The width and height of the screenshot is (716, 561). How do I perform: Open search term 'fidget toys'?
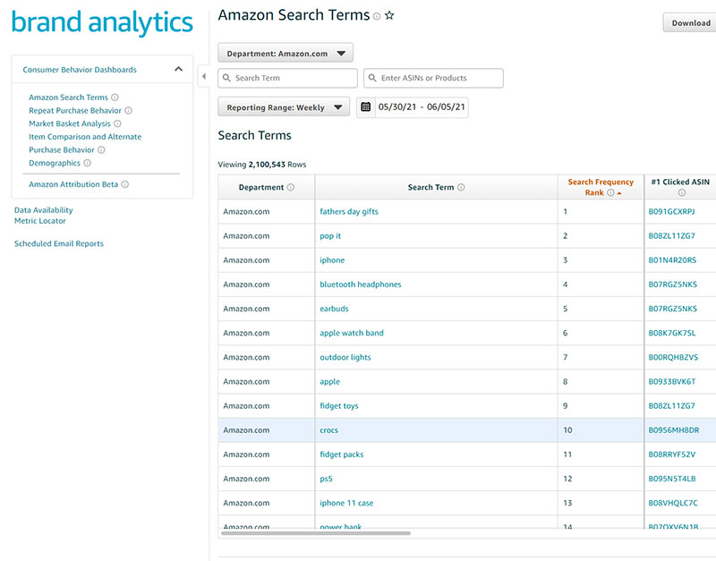pos(339,406)
